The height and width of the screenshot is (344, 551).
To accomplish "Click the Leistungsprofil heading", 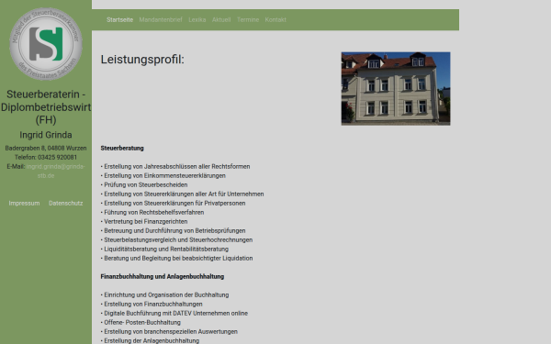I will coord(142,60).
